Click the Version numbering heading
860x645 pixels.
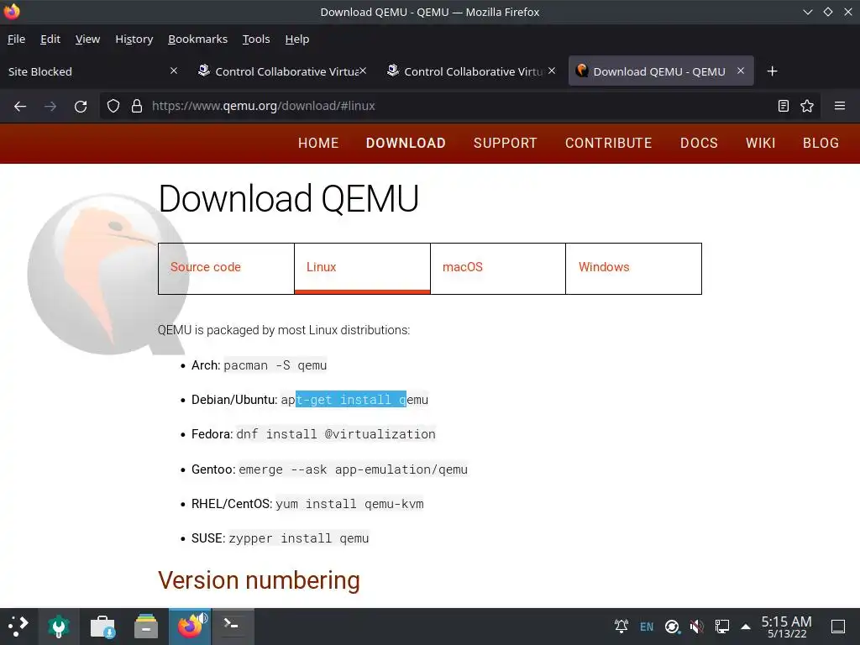(259, 580)
